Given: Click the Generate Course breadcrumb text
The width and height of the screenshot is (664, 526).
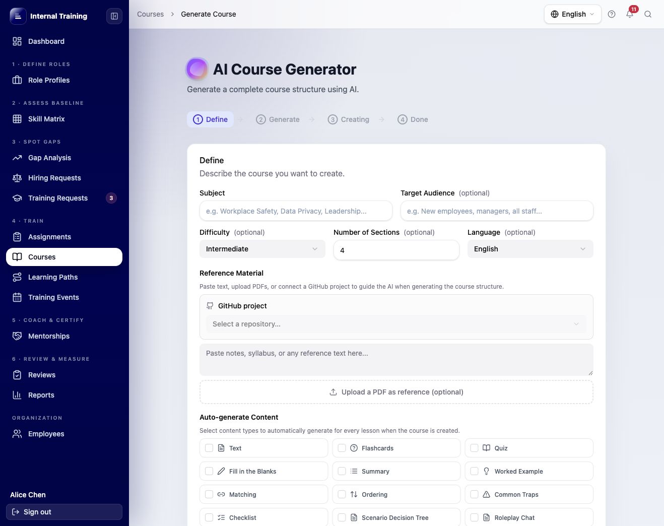Looking at the screenshot, I should point(209,14).
